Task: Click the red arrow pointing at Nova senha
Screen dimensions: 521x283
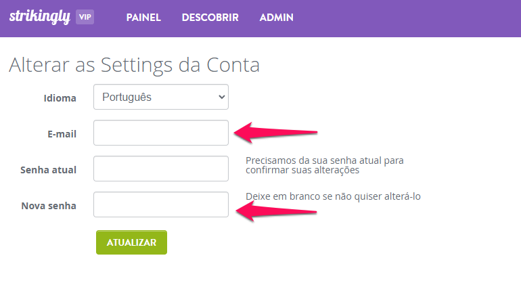Action: (x=276, y=211)
